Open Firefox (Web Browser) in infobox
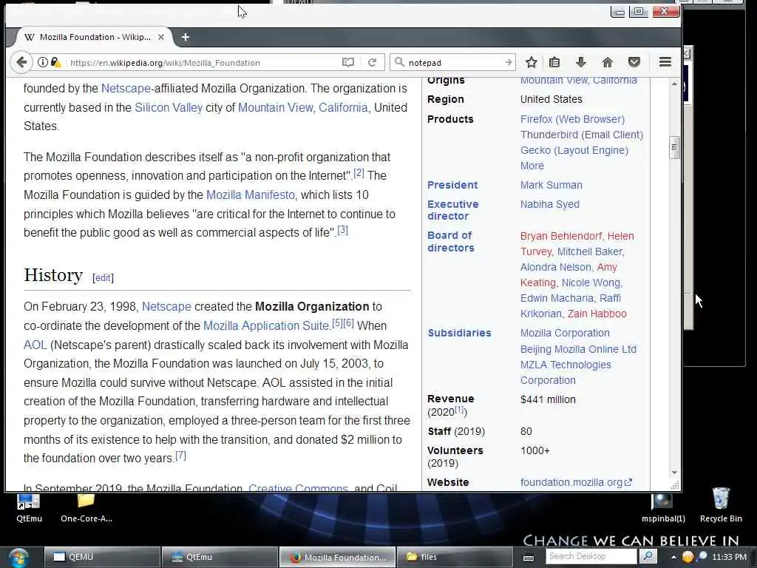 pos(572,119)
